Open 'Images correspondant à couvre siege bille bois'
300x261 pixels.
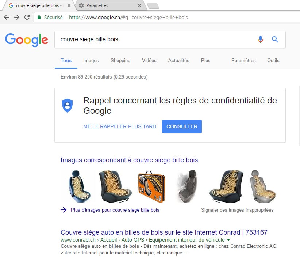tap(129, 160)
